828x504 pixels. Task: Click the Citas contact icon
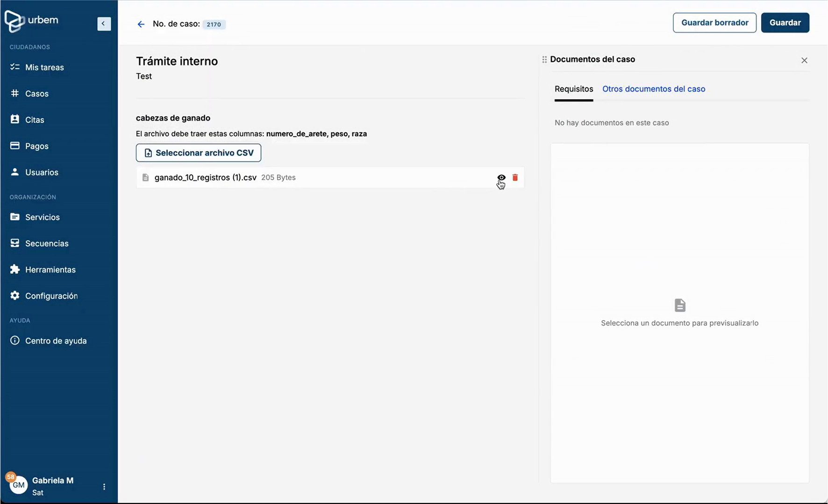15,119
